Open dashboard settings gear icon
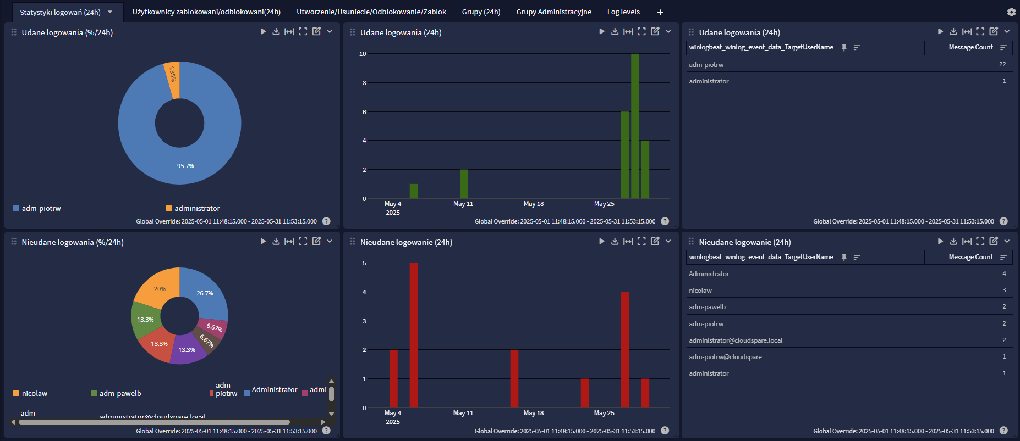Screen dimensions: 1020x441 [x=1011, y=12]
